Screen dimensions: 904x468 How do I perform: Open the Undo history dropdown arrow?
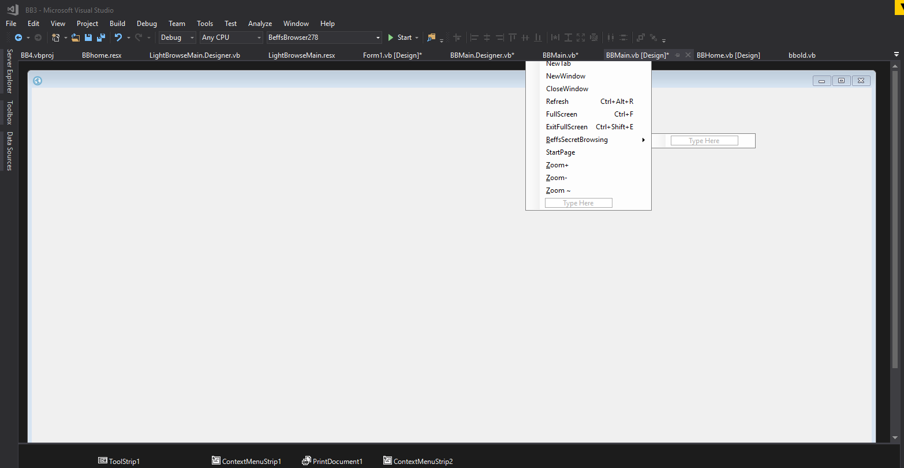[128, 38]
